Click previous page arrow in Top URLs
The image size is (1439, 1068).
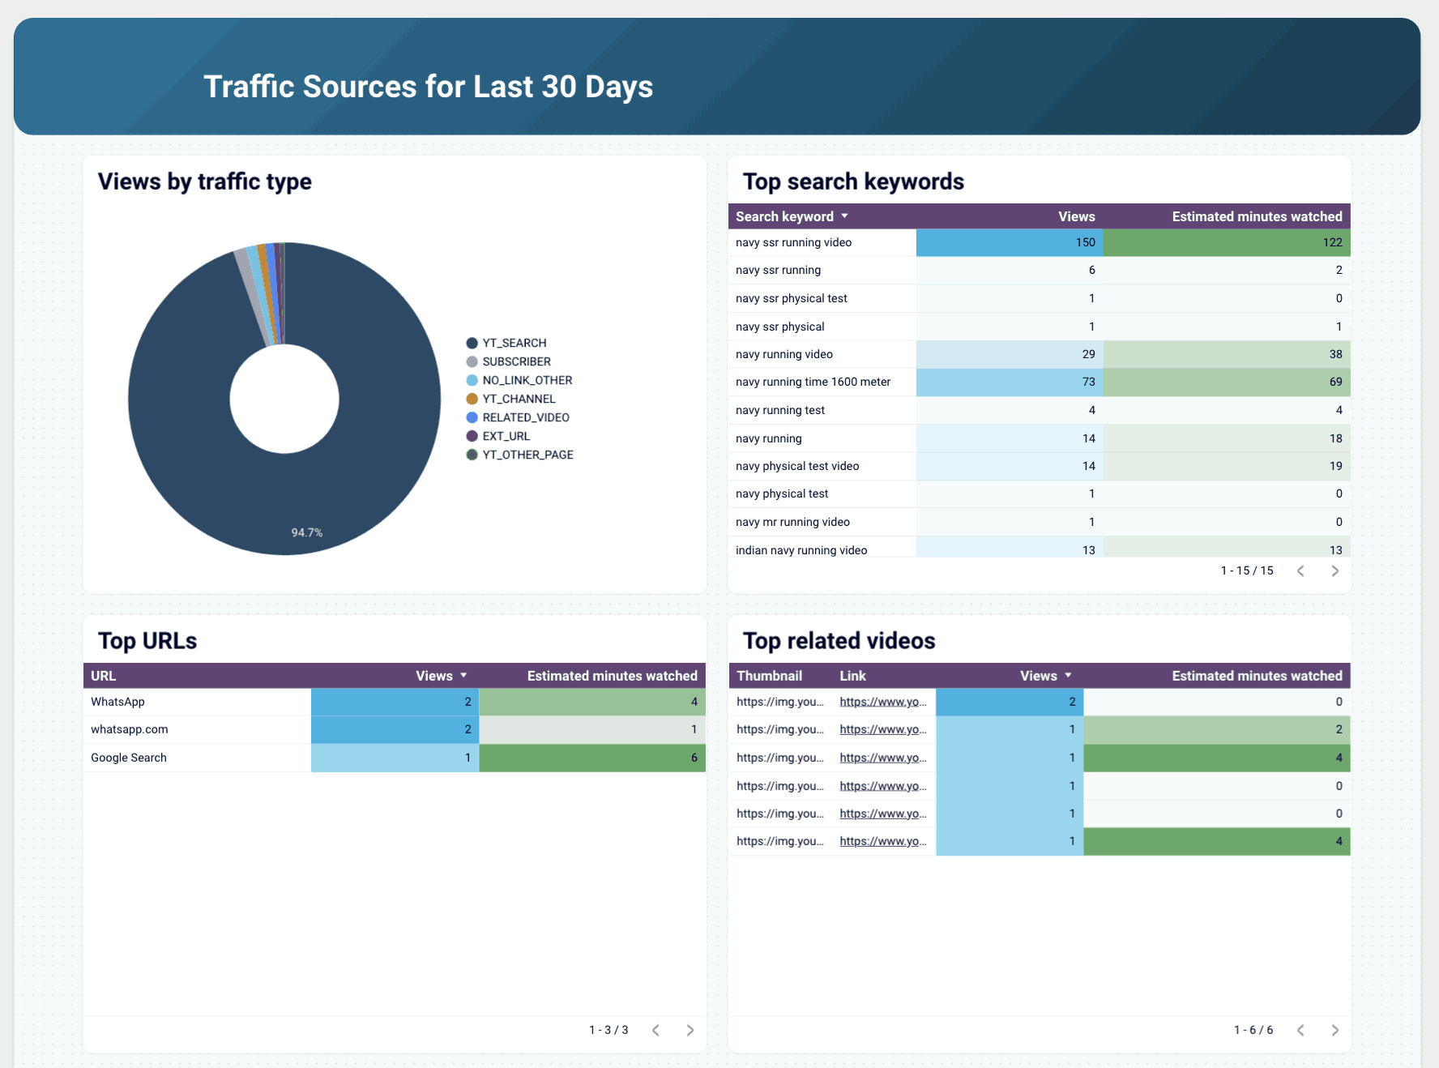pos(655,1030)
